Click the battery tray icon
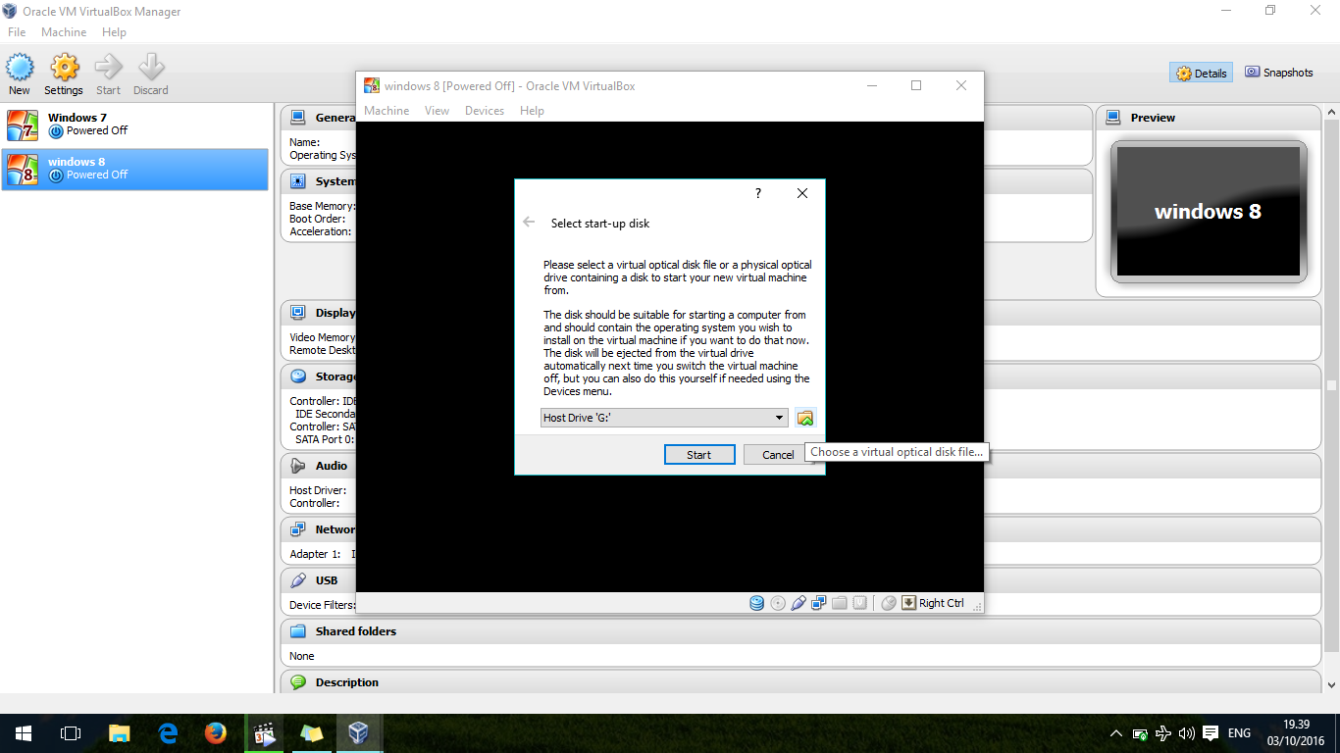 (x=1140, y=733)
